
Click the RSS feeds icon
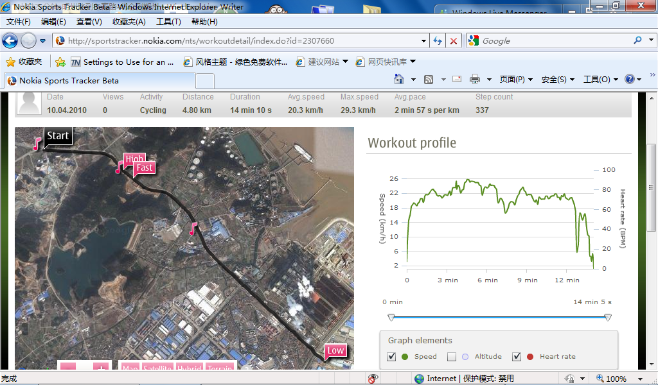tap(429, 79)
